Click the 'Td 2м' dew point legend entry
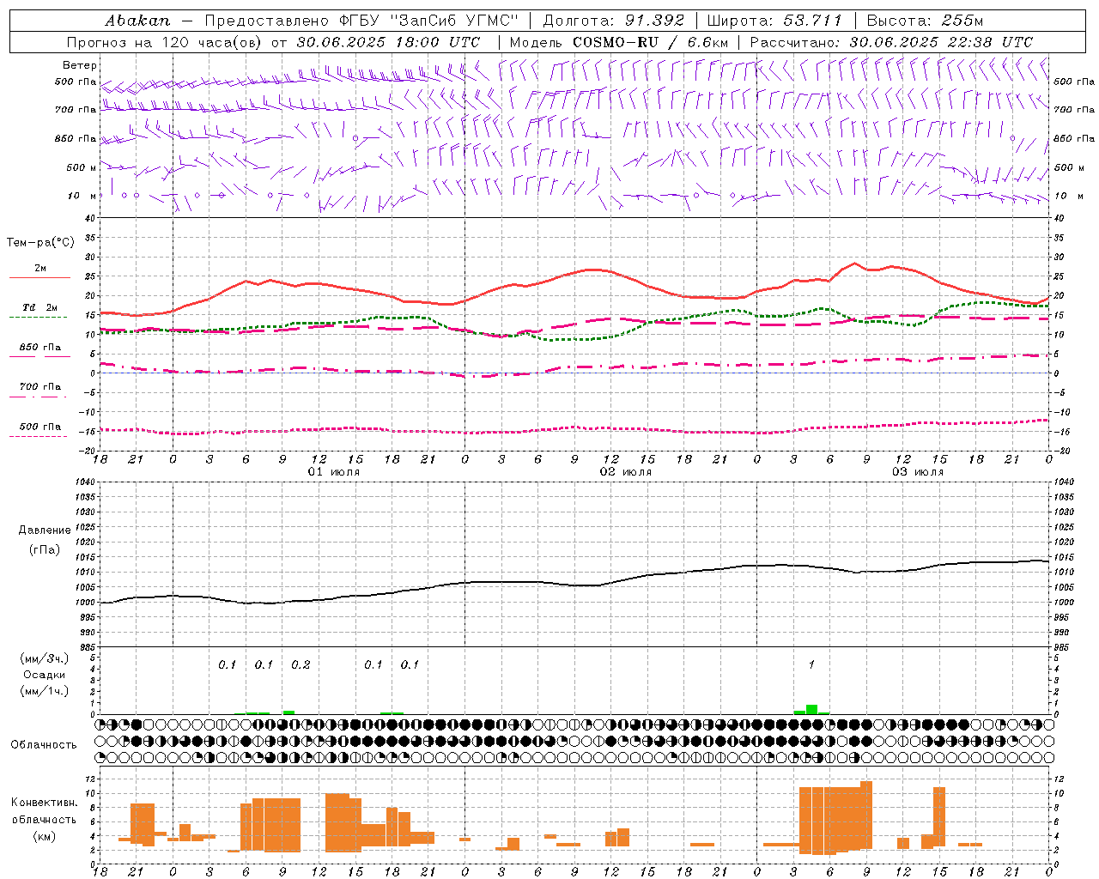The width and height of the screenshot is (1099, 879). (x=39, y=306)
